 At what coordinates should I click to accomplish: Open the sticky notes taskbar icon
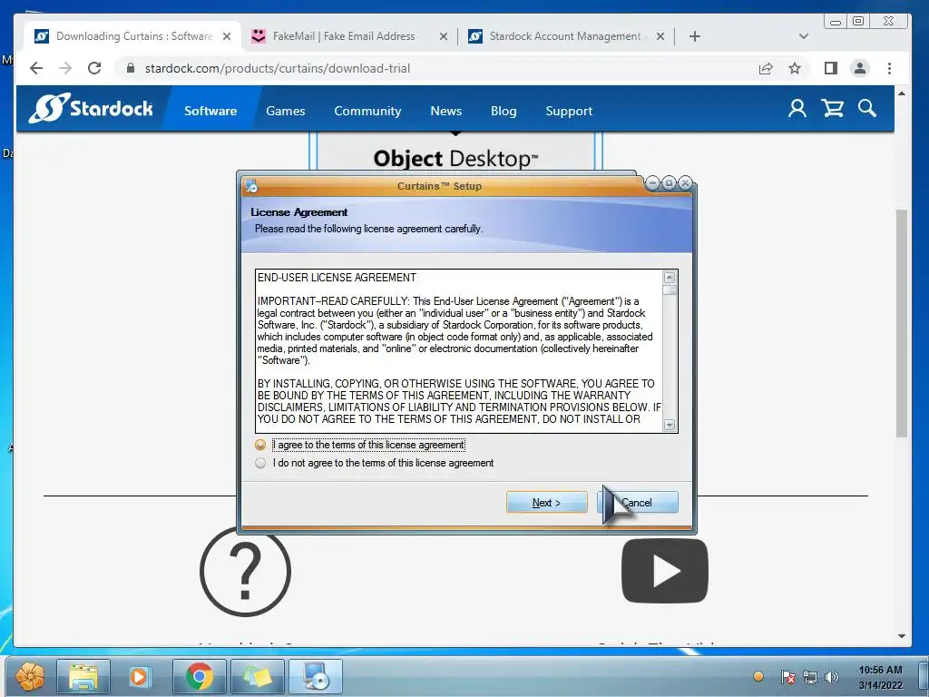[x=257, y=676]
